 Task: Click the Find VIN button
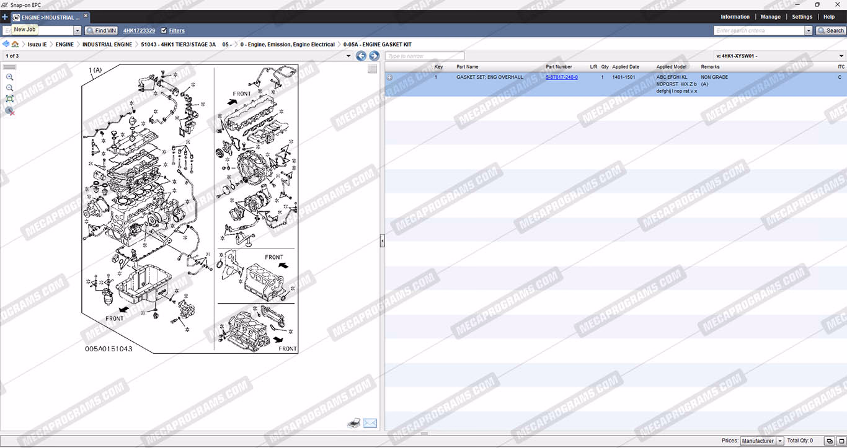tap(101, 30)
